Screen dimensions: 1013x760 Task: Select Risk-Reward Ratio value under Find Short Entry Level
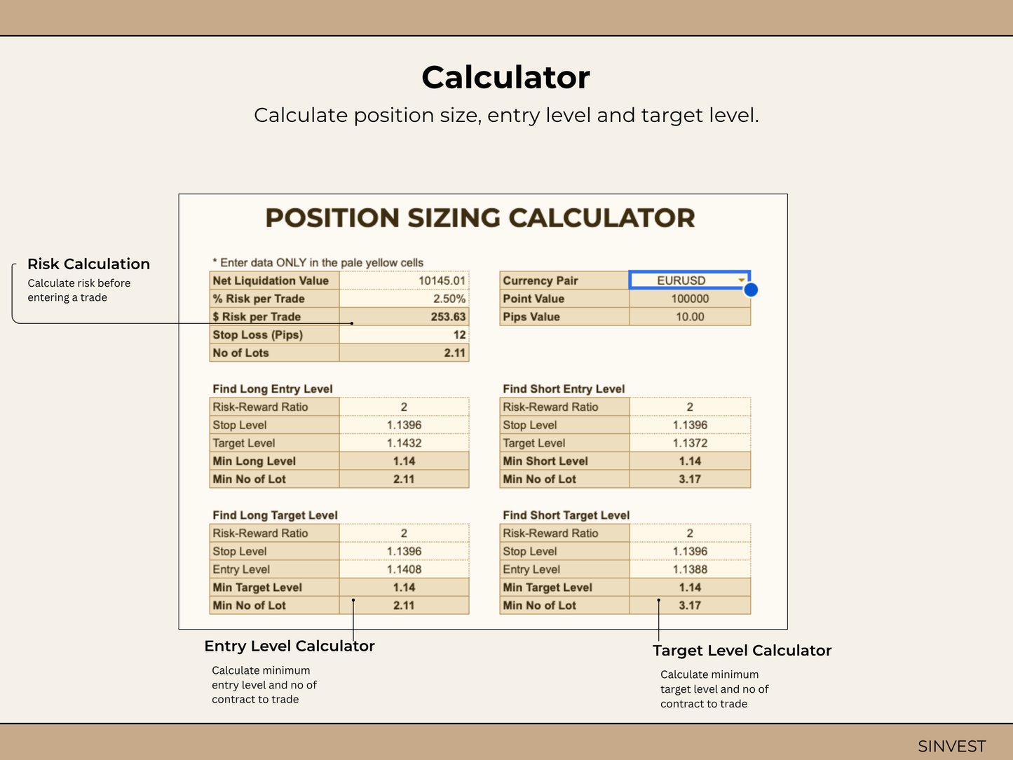[690, 407]
